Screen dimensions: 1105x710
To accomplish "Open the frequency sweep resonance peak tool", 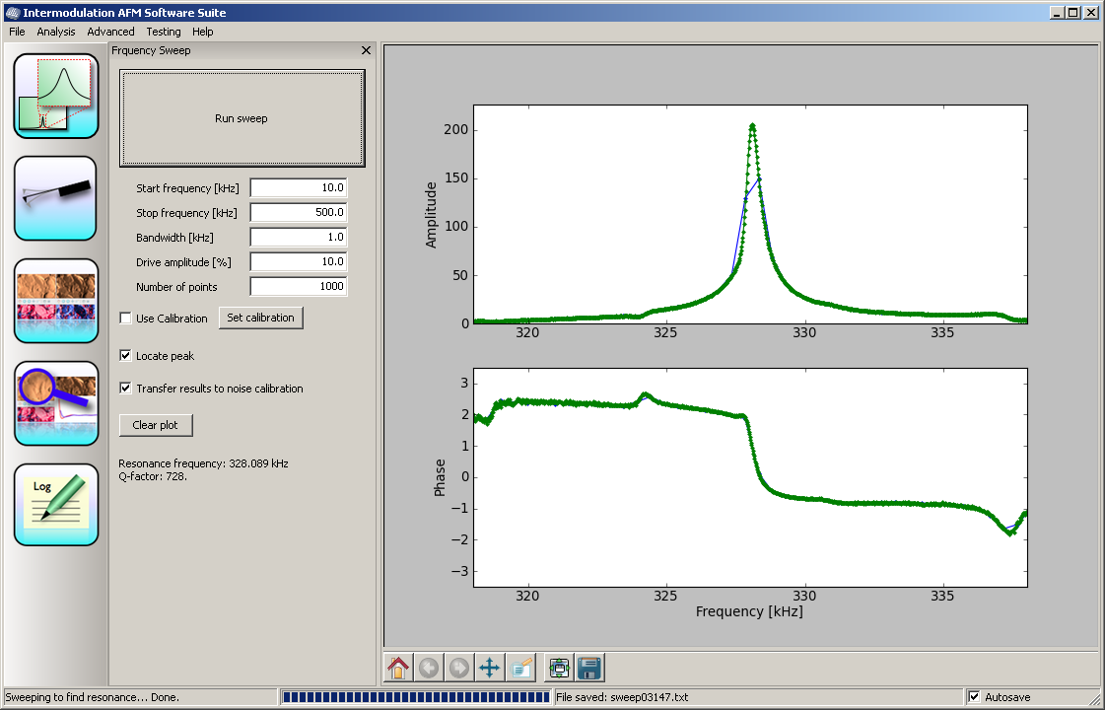I will point(55,96).
